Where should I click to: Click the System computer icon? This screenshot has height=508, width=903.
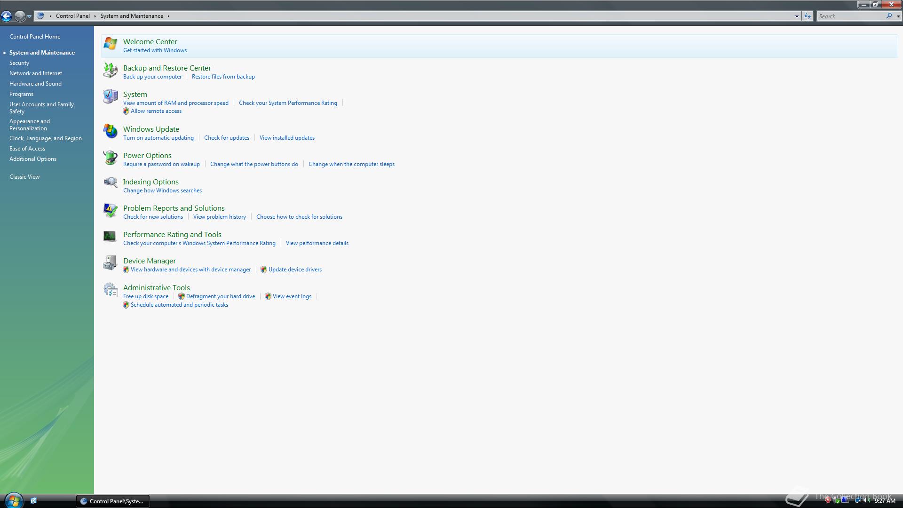pyautogui.click(x=110, y=96)
